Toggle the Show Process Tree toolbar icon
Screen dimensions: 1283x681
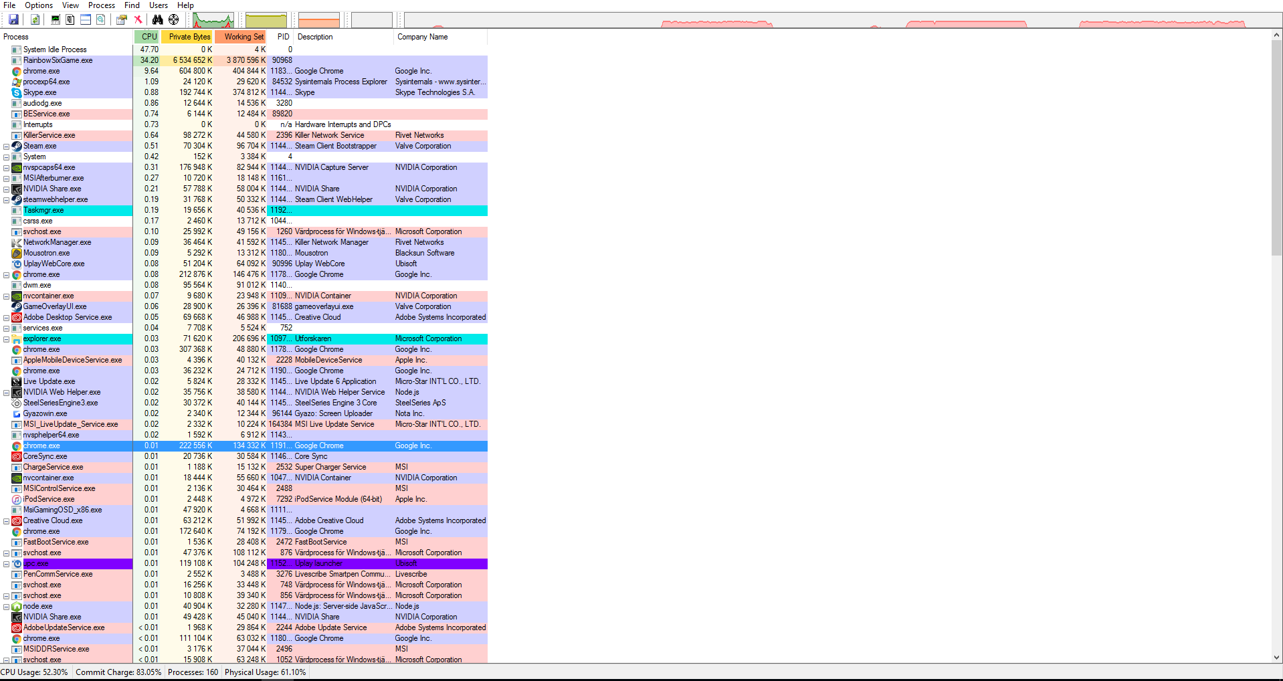[x=70, y=19]
